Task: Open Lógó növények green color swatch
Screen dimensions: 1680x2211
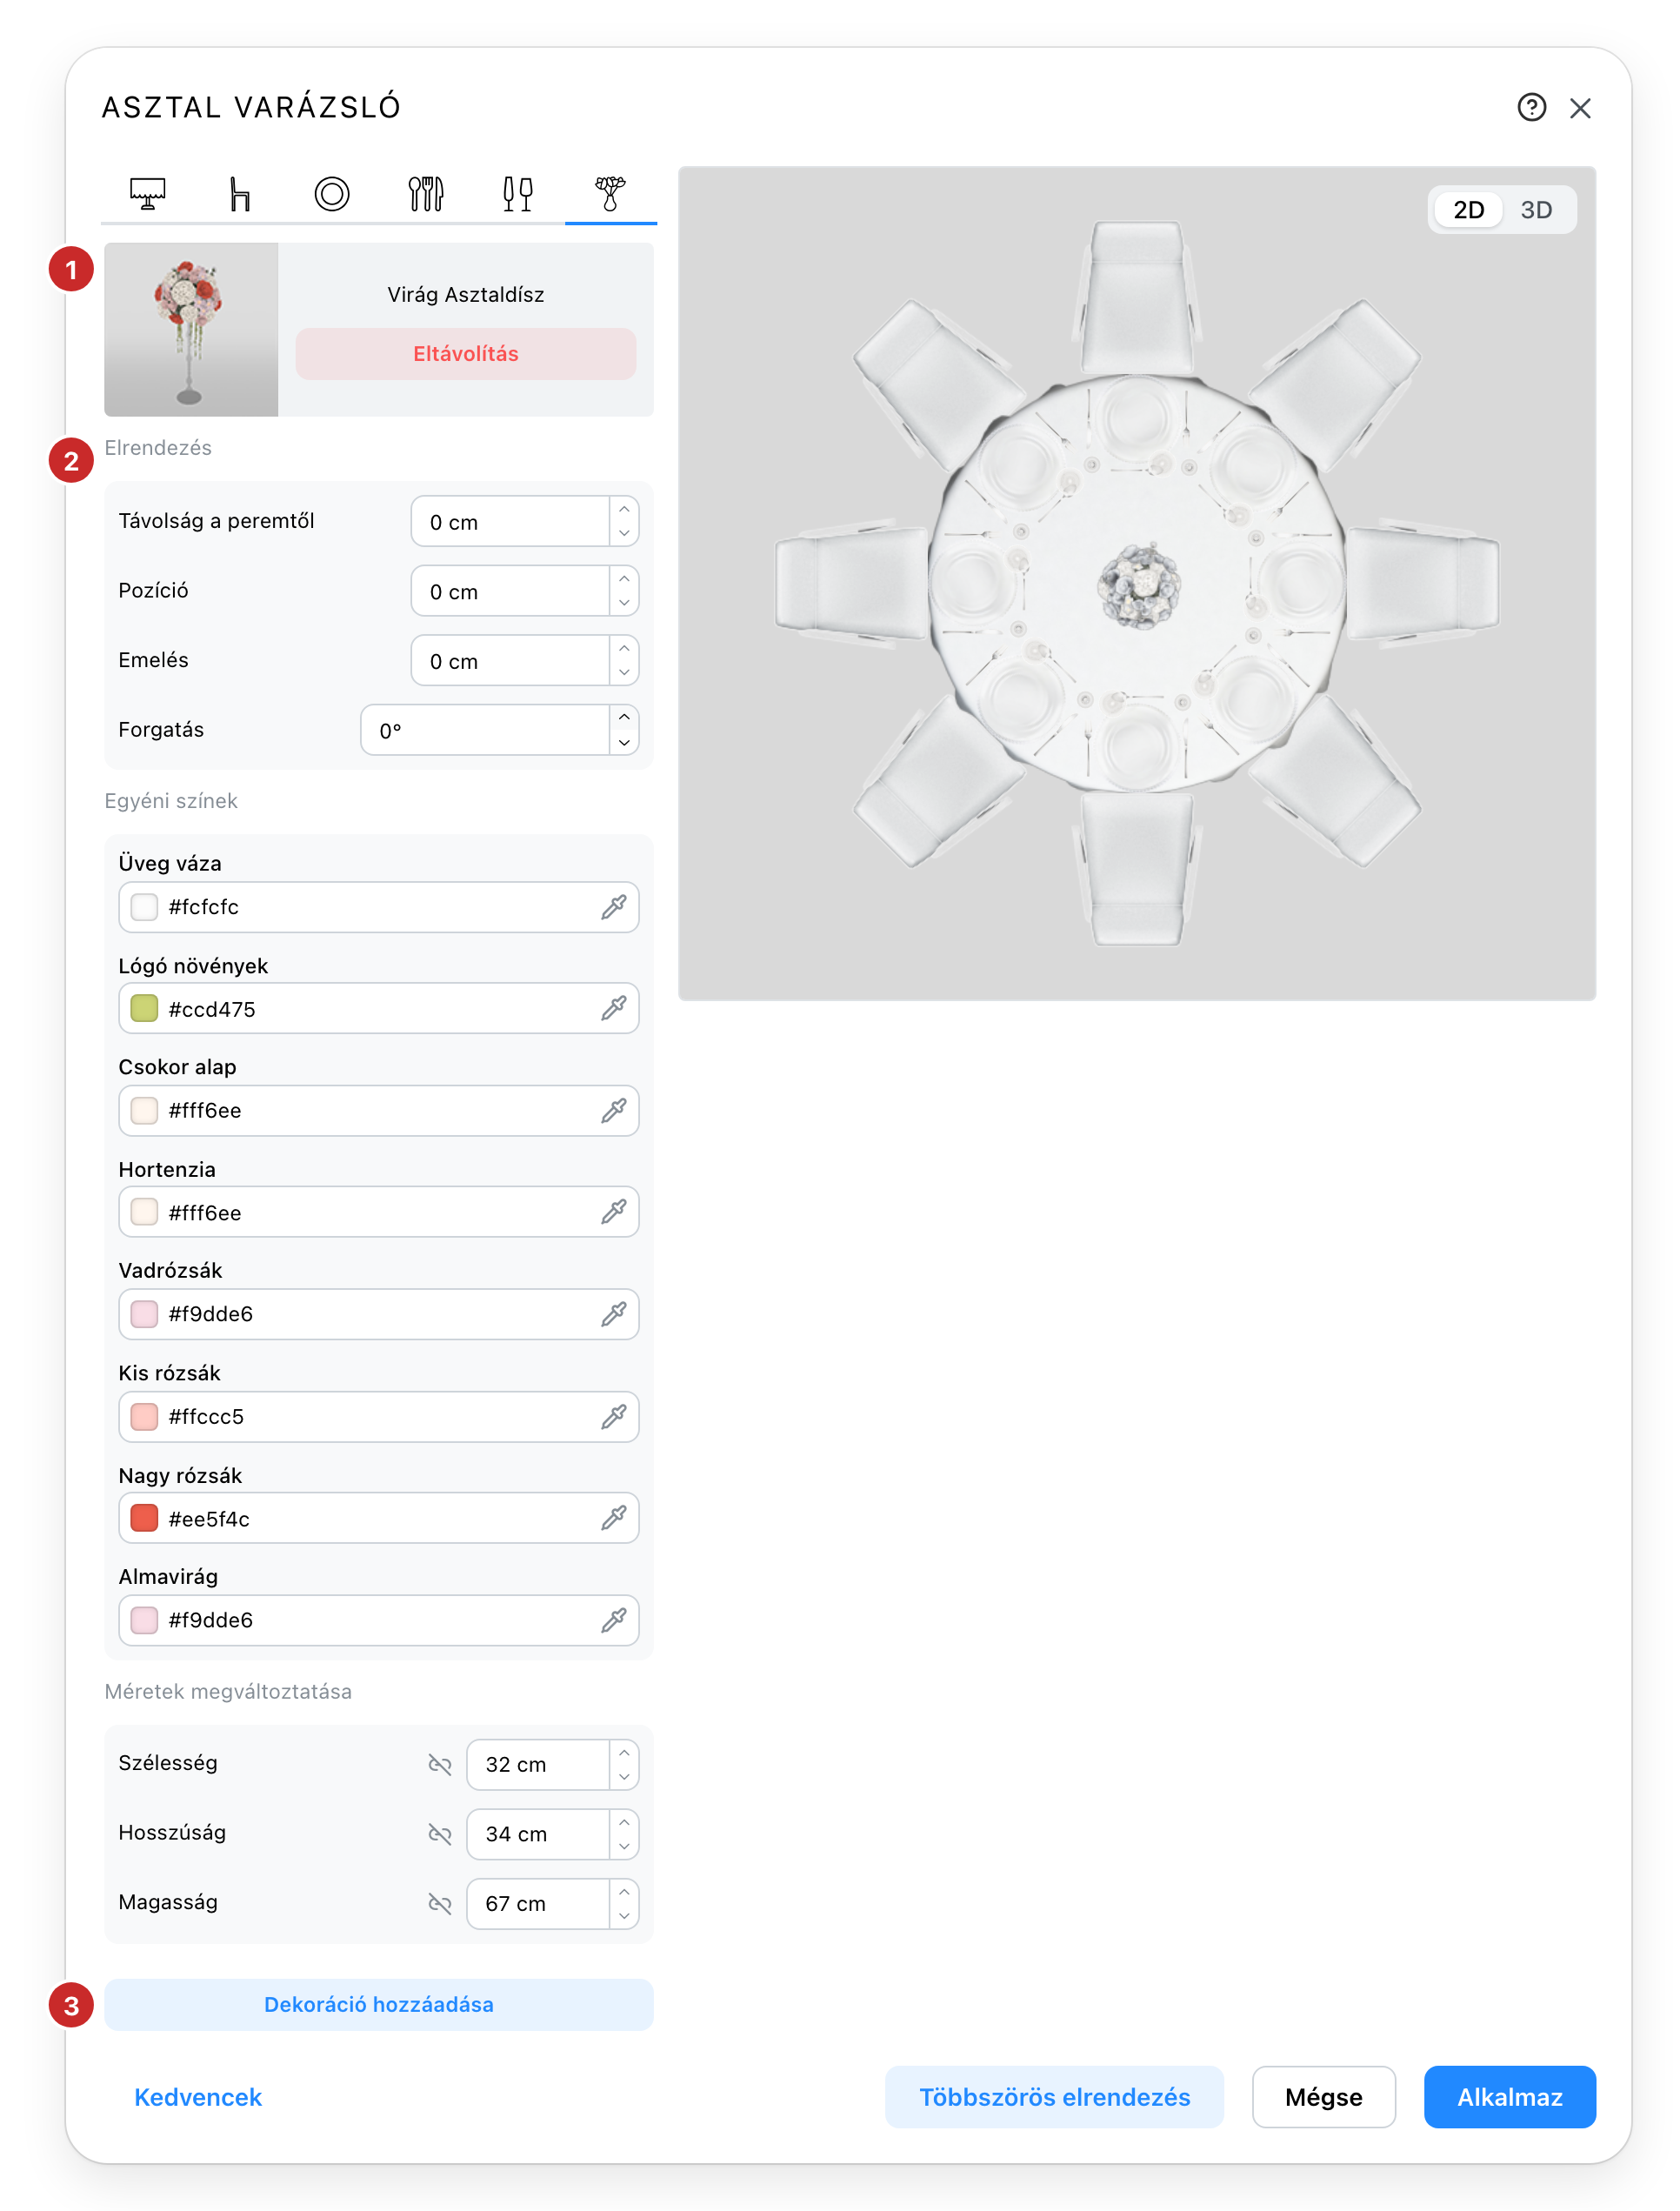Action: click(x=144, y=1008)
